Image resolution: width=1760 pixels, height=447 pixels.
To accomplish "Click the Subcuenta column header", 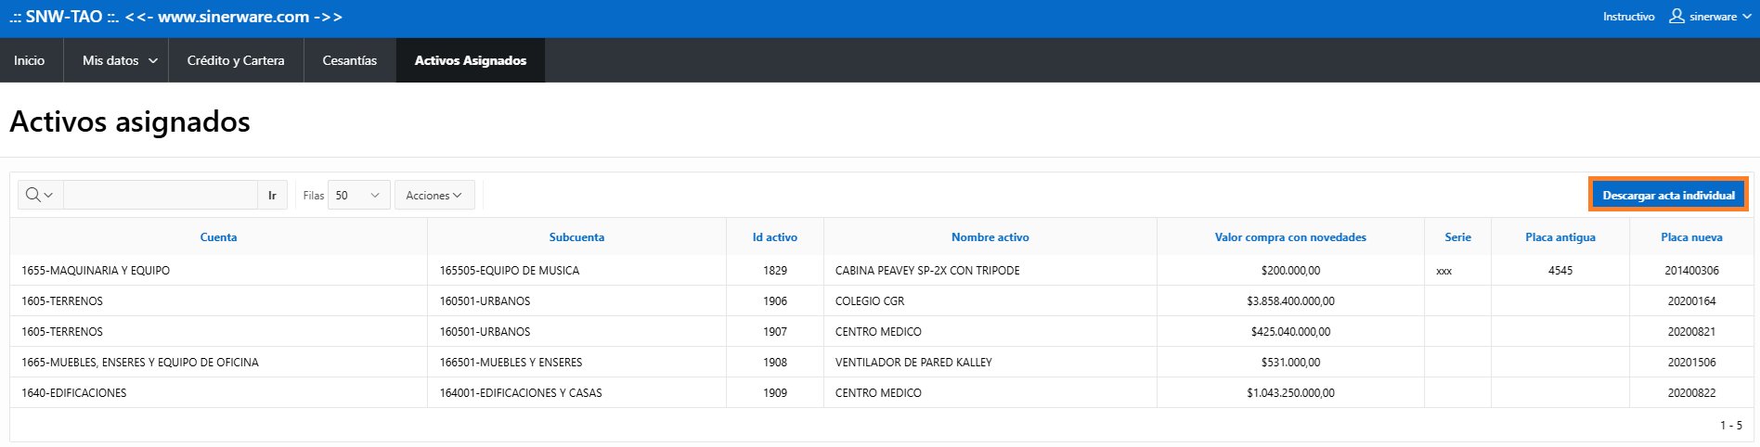I will click(x=576, y=237).
